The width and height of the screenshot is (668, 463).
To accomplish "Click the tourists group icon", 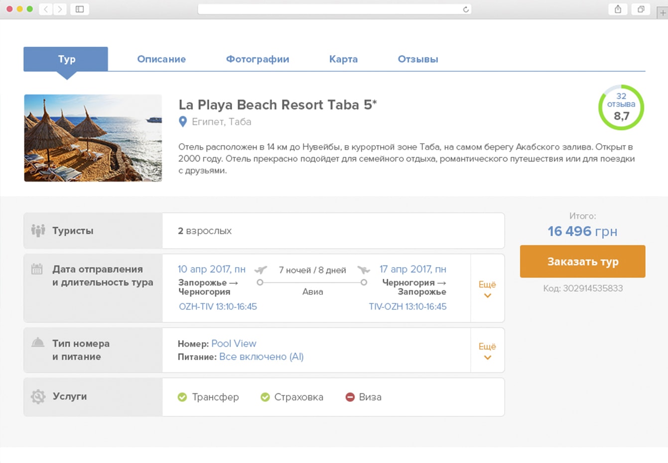I will coord(38,230).
